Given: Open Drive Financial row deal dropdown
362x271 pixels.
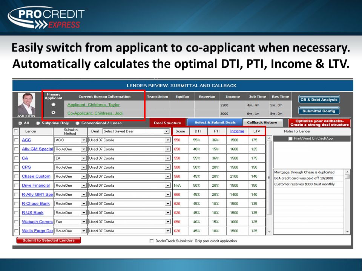Looking at the screenshot, I should tap(129, 185).
